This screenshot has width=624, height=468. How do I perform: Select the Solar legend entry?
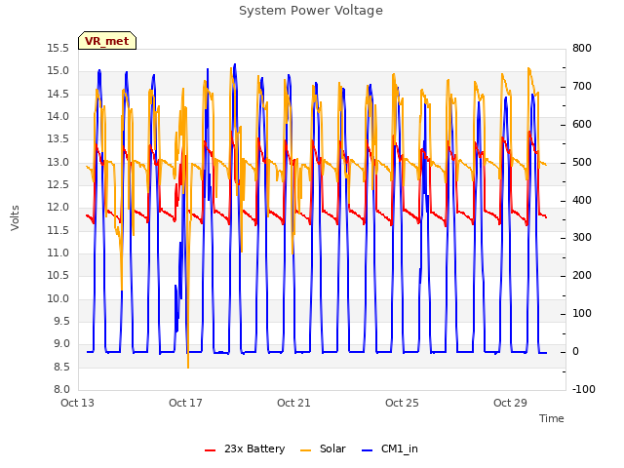[x=323, y=448]
